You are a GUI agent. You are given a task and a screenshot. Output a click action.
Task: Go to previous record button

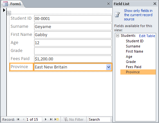click(23, 119)
